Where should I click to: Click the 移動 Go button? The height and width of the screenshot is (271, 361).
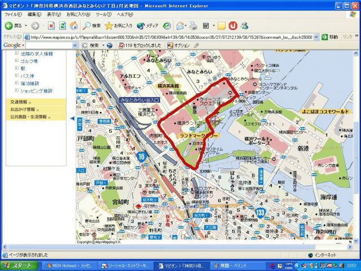(329, 37)
